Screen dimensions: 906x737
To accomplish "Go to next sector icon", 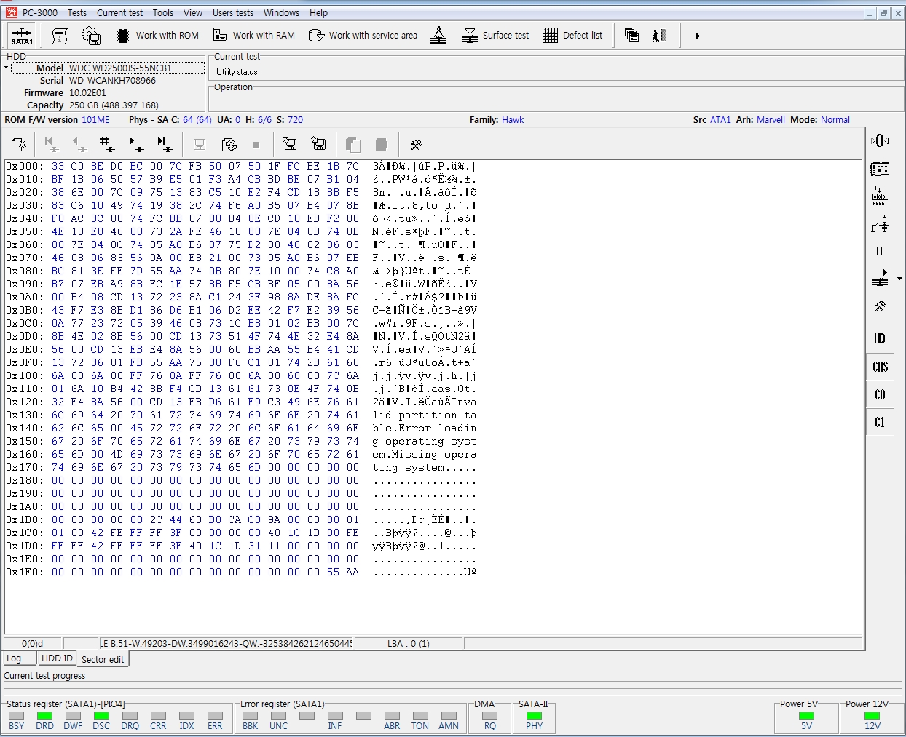I will click(x=135, y=144).
